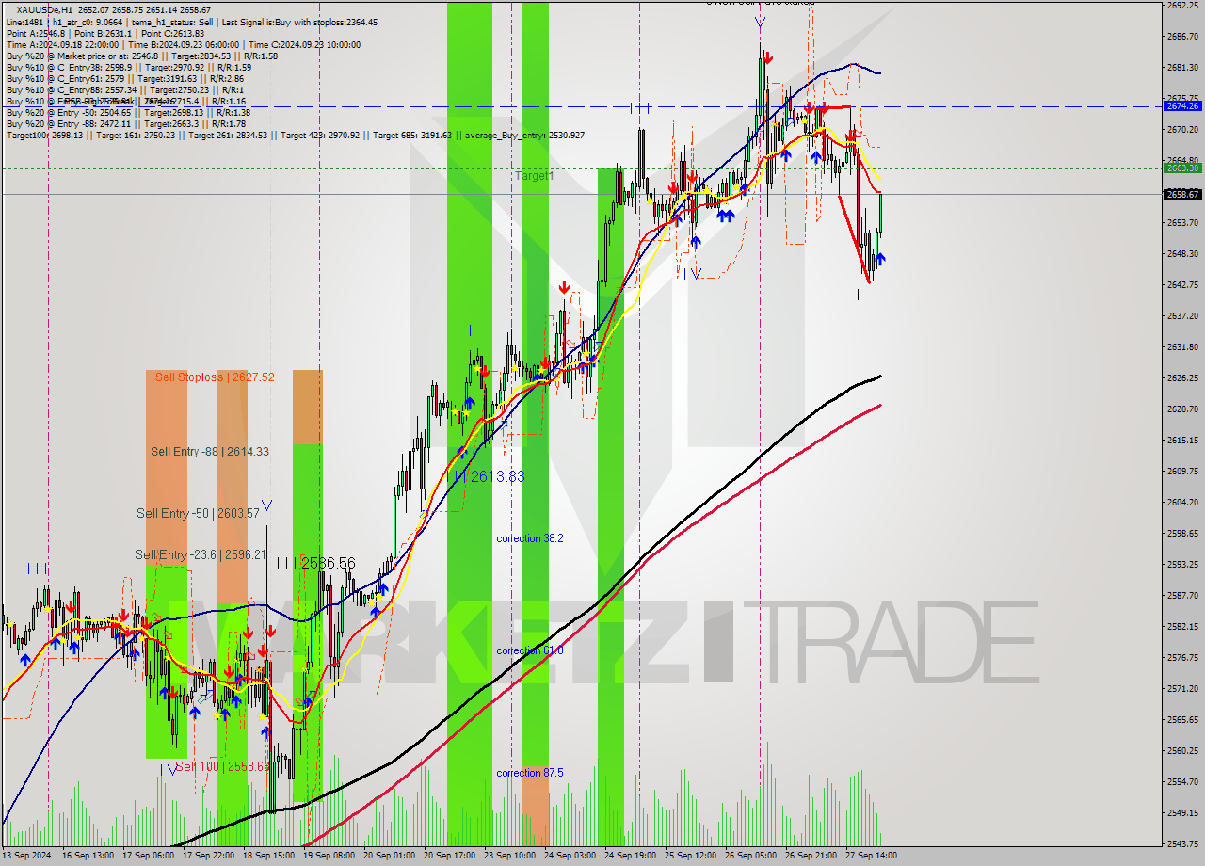Click the 2642.75 price axis label
The width and height of the screenshot is (1205, 866).
(1182, 284)
